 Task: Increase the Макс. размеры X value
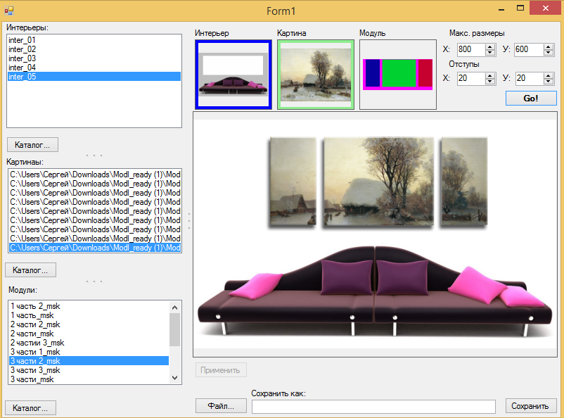(490, 47)
